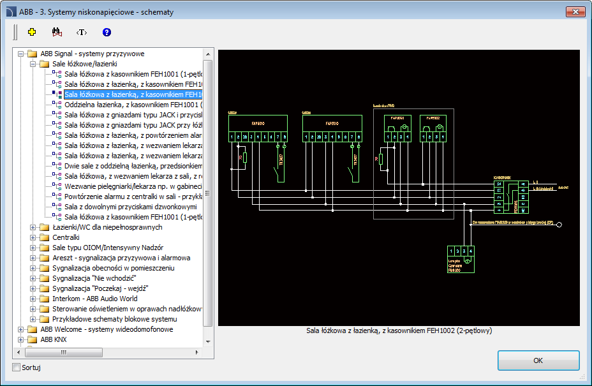Click the yellow plus add icon
Viewport: 592px width, 386px height.
click(x=32, y=32)
